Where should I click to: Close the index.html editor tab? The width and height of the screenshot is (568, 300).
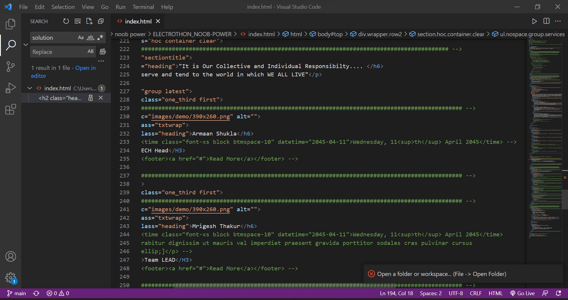(x=158, y=21)
